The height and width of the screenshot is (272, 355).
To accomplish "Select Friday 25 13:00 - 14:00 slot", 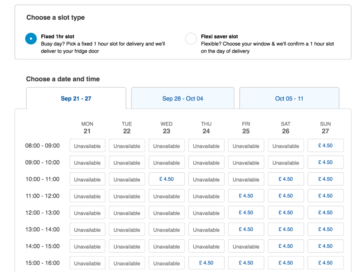I will (246, 229).
